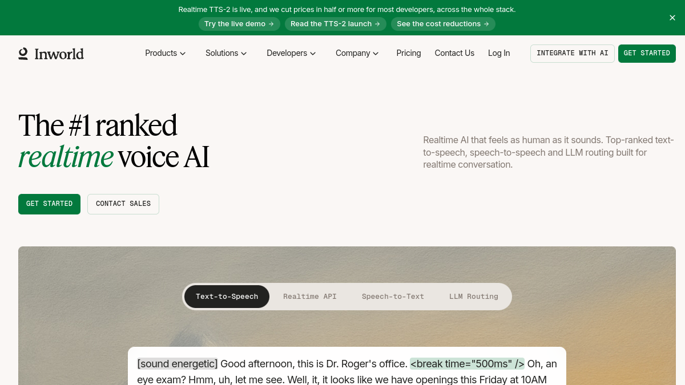Click the Contact Sales button
Screen dimensions: 685x385
click(123, 204)
